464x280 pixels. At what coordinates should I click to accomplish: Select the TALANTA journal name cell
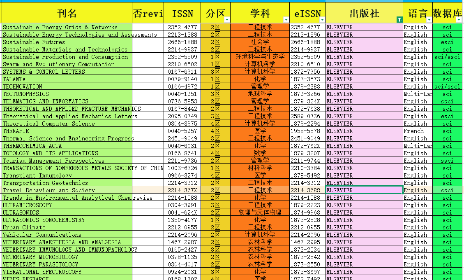coord(67,79)
